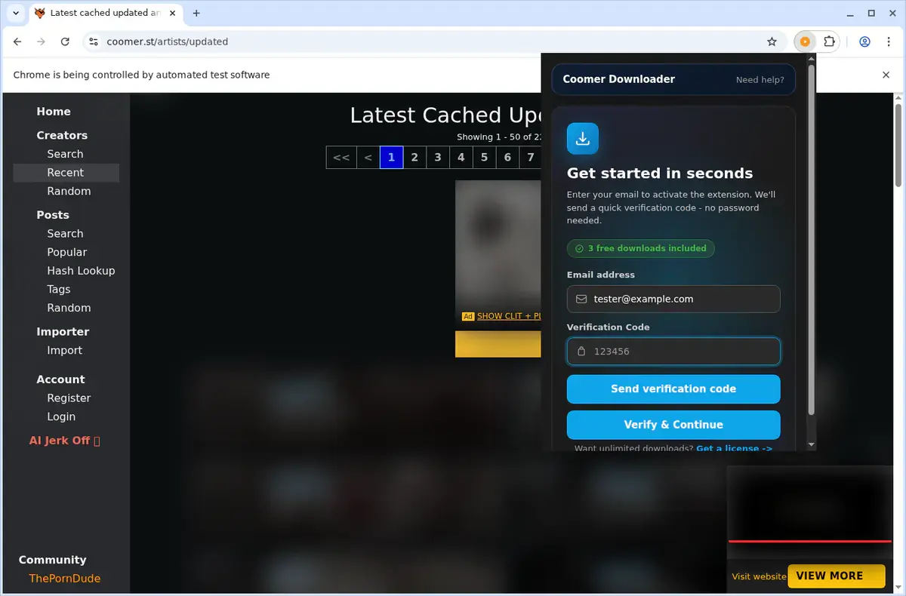Image resolution: width=906 pixels, height=596 pixels.
Task: Go to first page double-arrow
Action: point(341,158)
